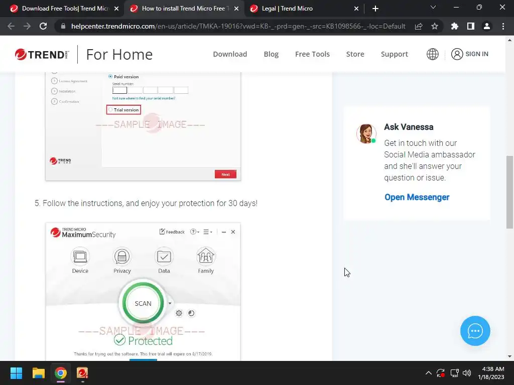Open the Chrome three-dot menu
Image resolution: width=514 pixels, height=385 pixels.
503,26
